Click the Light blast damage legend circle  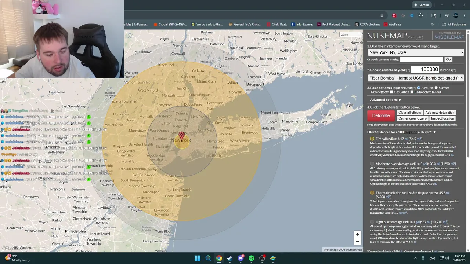click(x=372, y=222)
